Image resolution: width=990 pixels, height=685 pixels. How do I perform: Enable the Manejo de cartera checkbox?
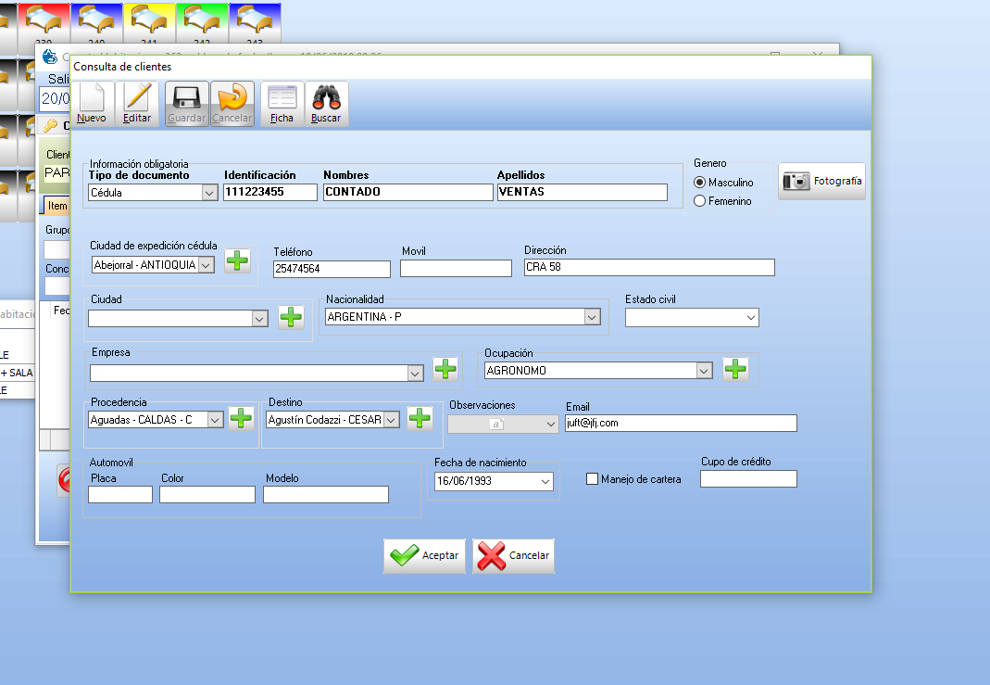tap(593, 479)
